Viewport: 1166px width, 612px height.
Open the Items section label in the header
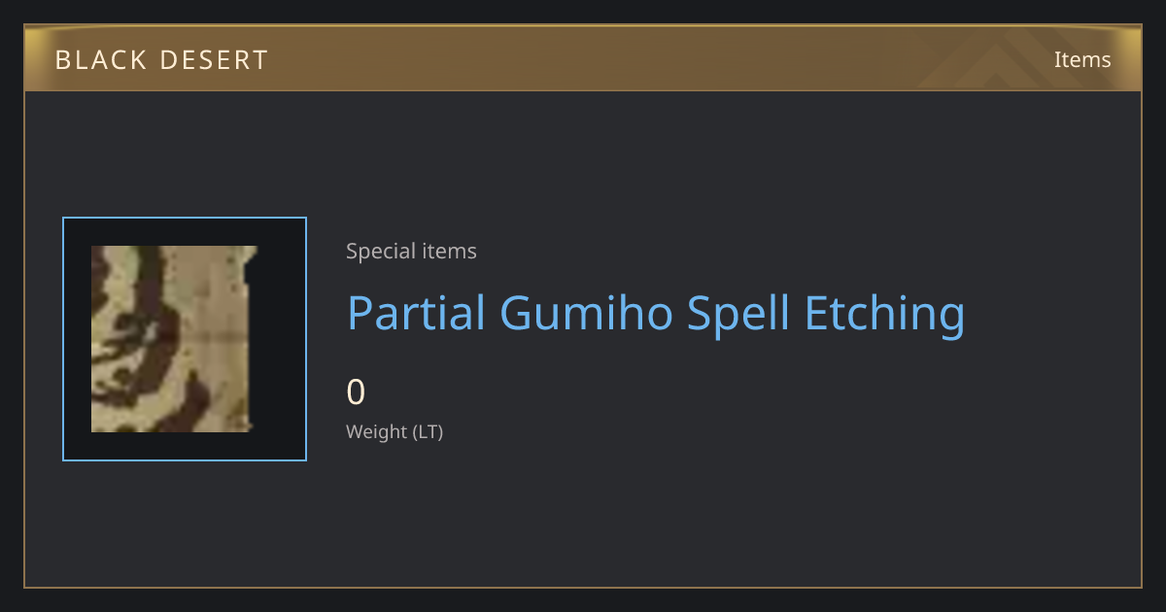pos(1082,59)
